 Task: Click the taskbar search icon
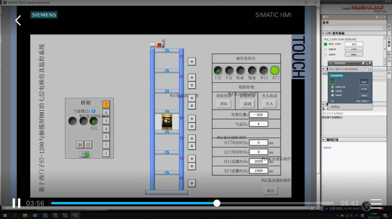click(x=15, y=215)
